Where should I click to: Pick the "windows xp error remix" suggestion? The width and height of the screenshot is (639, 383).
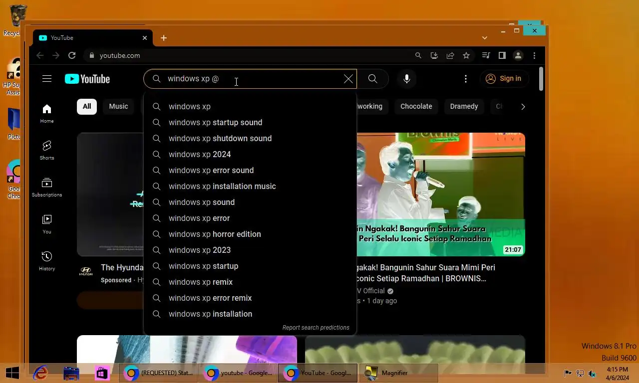coord(250,298)
